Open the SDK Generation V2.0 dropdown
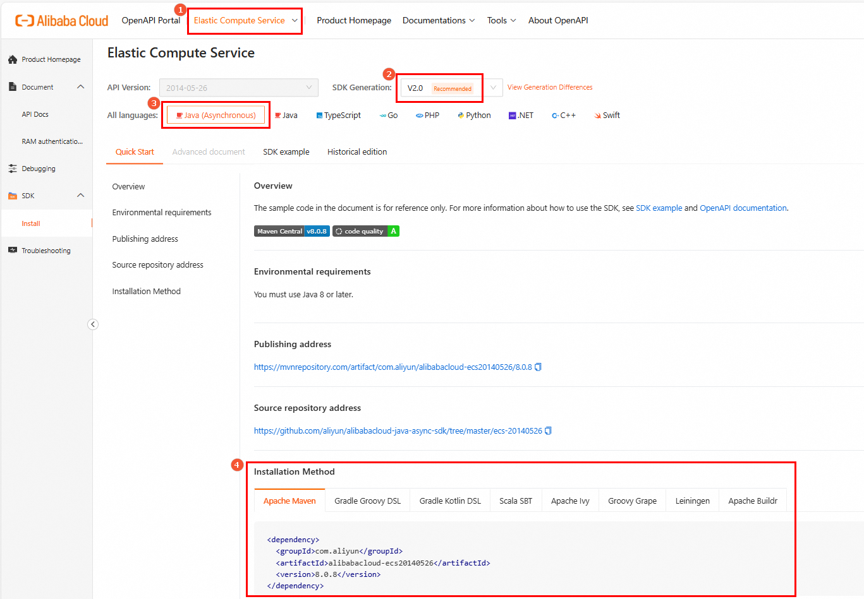This screenshot has height=599, width=864. (x=452, y=88)
